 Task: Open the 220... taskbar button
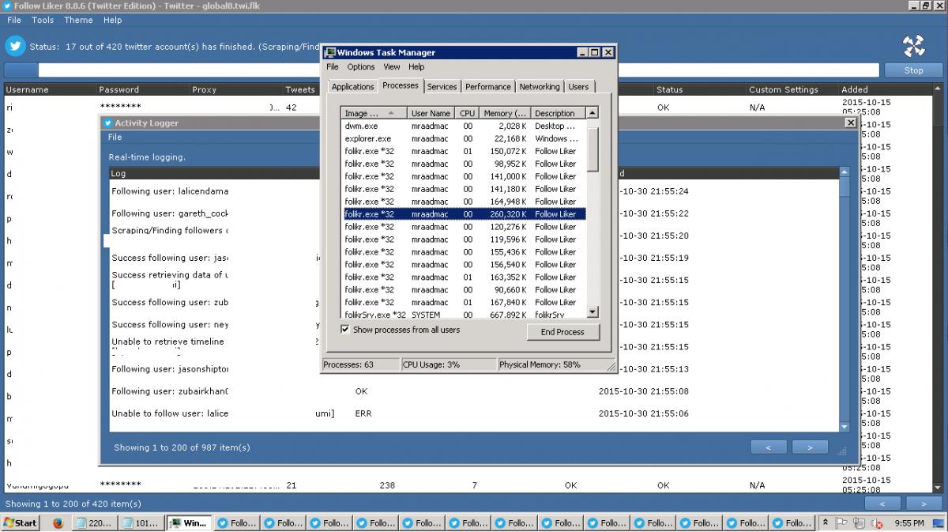pos(93,523)
